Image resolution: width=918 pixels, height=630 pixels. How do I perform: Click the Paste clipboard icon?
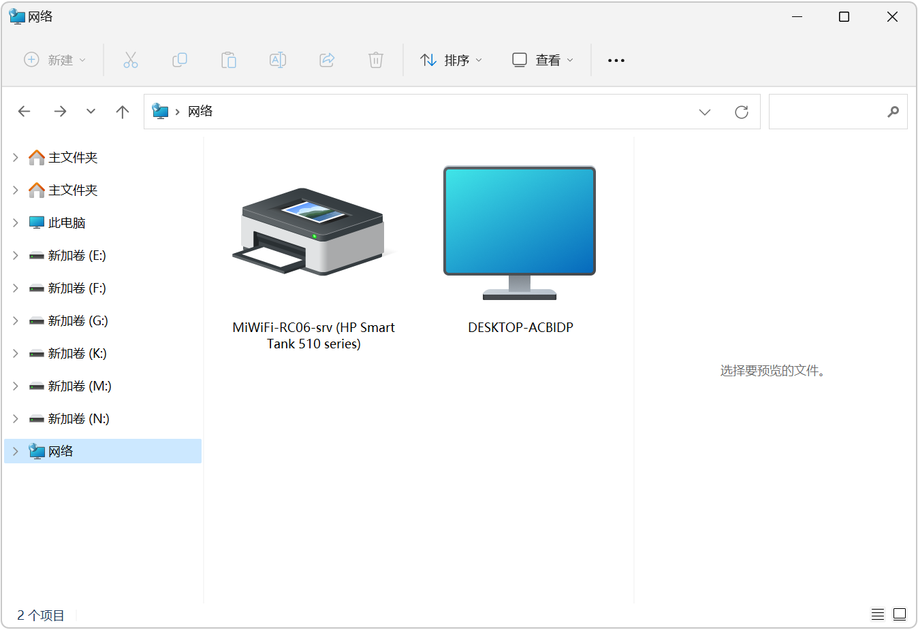coord(229,60)
